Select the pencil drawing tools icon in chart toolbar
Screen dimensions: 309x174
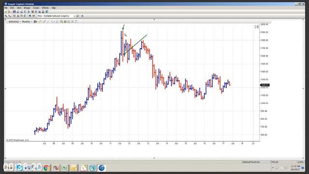coord(40,21)
